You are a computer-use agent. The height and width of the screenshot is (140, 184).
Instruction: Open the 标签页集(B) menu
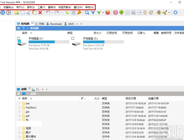point(65,7)
